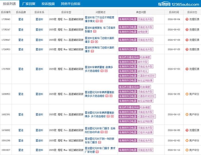This screenshot has height=155, width=201.
Task: Select 灯组开关故障 tag in complaint 1676892
Action: (145, 132)
